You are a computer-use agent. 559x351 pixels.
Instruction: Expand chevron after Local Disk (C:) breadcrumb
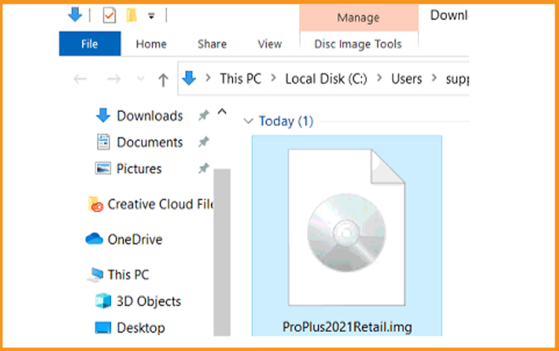point(379,78)
